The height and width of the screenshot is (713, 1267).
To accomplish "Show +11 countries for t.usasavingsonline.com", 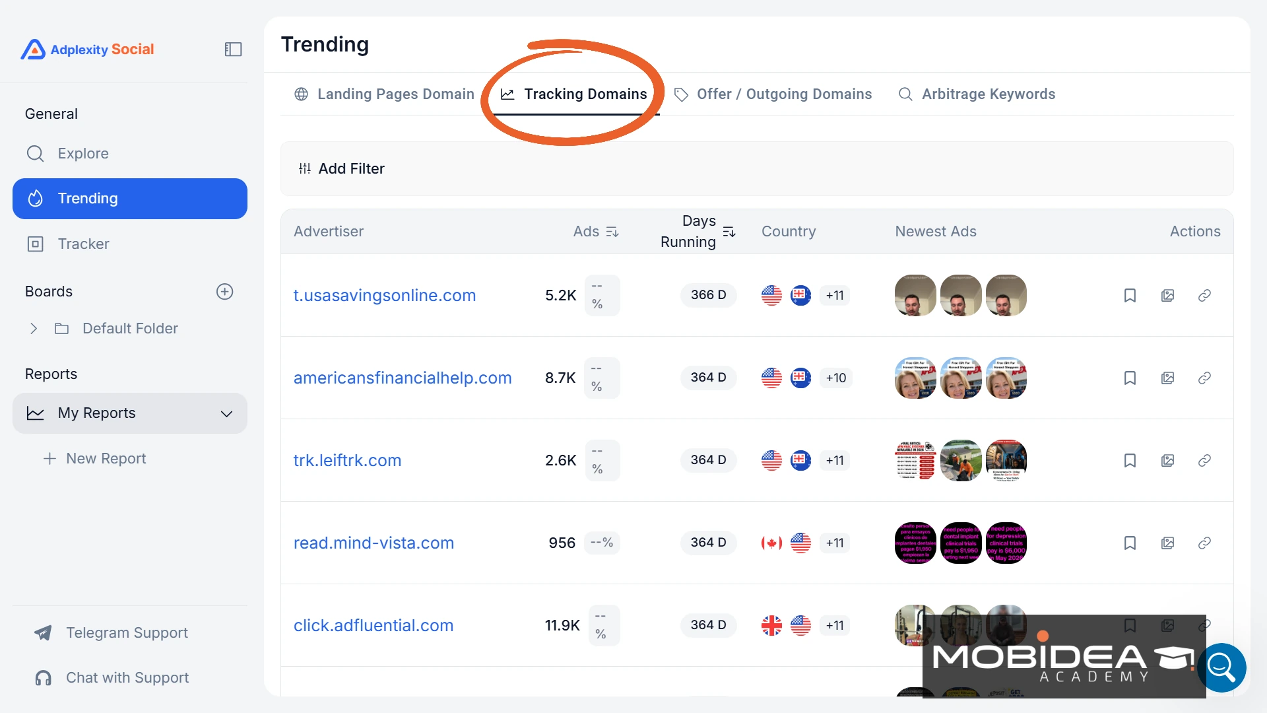I will tap(835, 295).
